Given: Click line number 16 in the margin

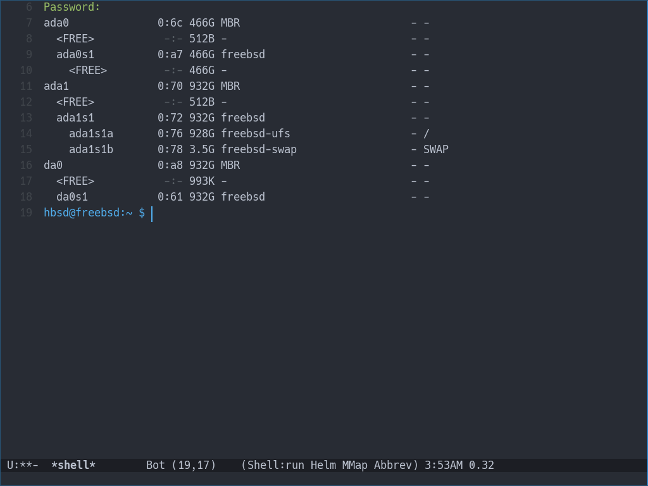Looking at the screenshot, I should pyautogui.click(x=26, y=165).
